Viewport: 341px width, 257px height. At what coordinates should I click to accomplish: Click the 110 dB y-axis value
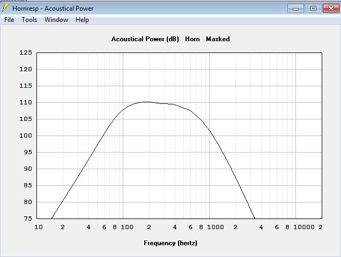[x=26, y=102]
